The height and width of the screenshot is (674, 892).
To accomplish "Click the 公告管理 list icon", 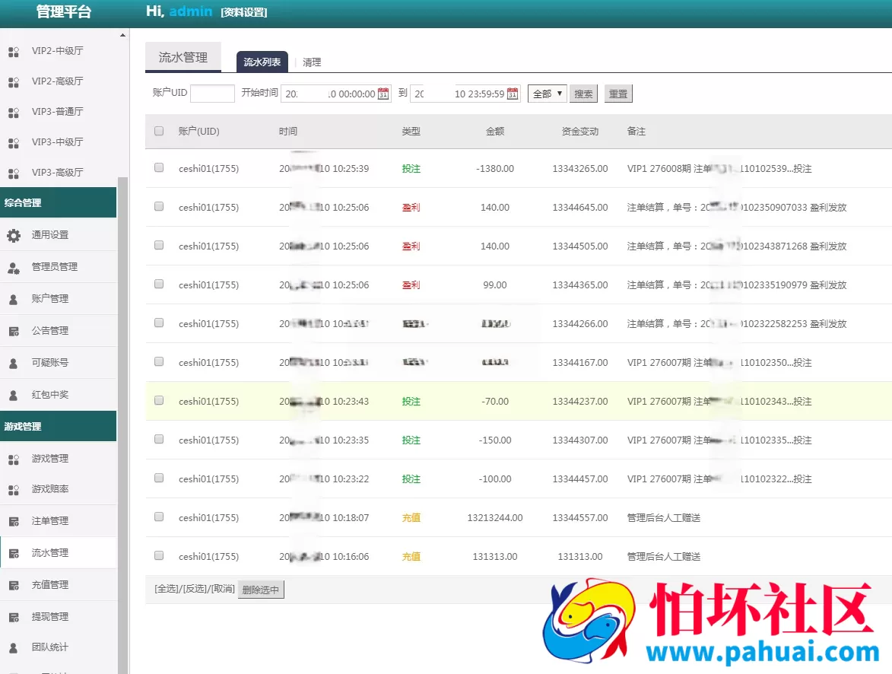I will (14, 332).
